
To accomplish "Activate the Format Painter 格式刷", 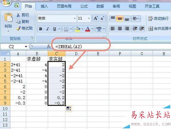I will pos(24,28).
